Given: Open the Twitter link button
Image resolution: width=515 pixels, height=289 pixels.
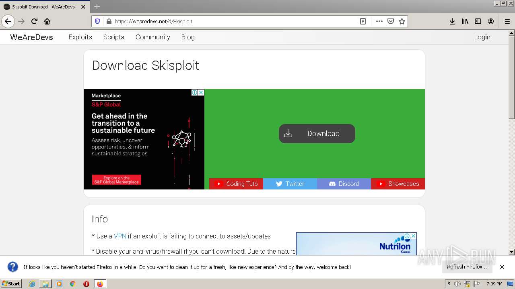Looking at the screenshot, I should click(x=290, y=184).
